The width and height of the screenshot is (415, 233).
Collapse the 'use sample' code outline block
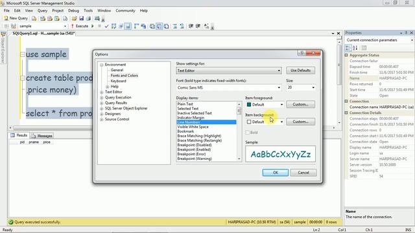click(23, 54)
